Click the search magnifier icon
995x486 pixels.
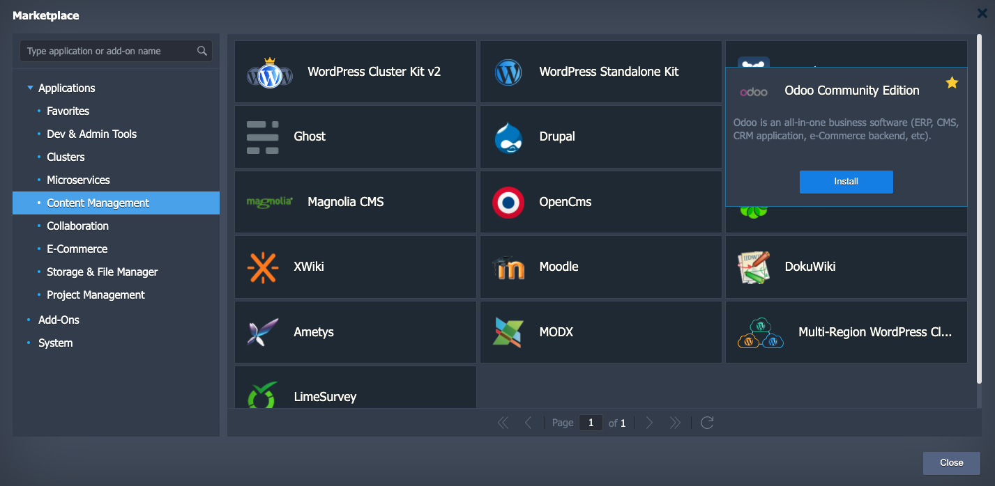click(202, 51)
